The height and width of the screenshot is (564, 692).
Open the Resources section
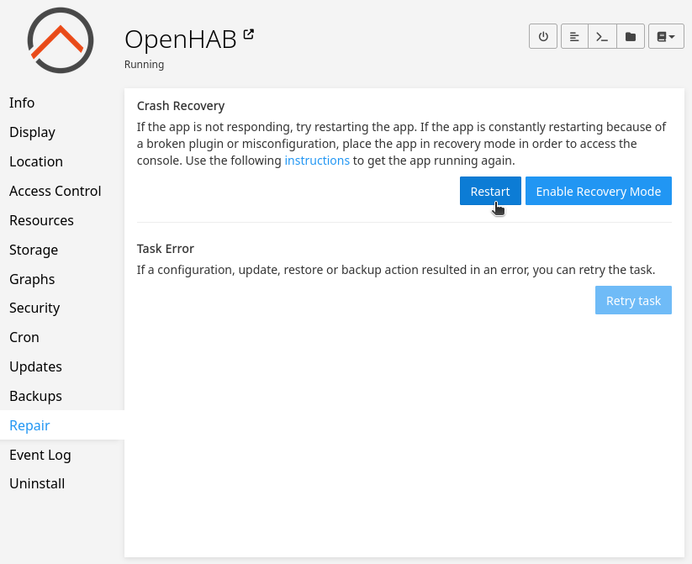coord(41,220)
